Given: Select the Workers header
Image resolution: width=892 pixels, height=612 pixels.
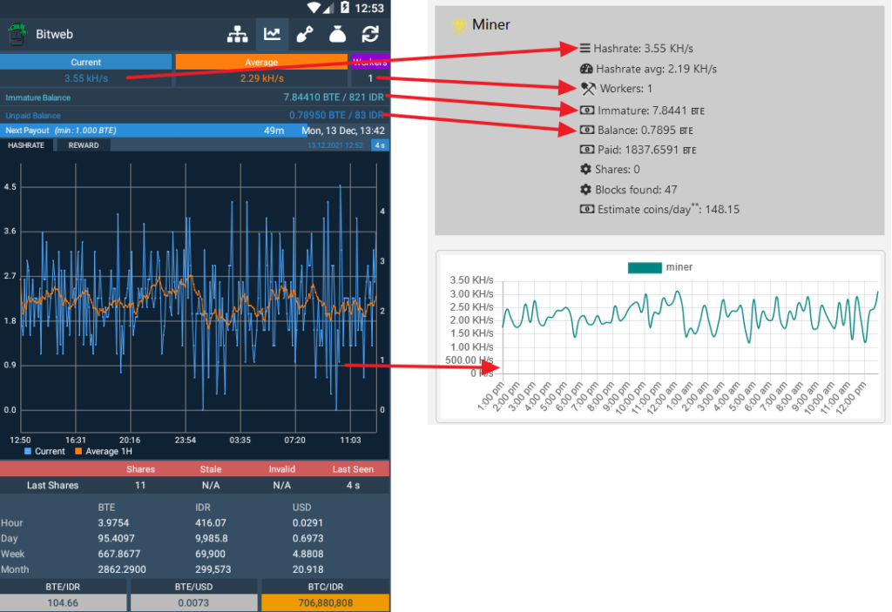Looking at the screenshot, I should [x=369, y=62].
